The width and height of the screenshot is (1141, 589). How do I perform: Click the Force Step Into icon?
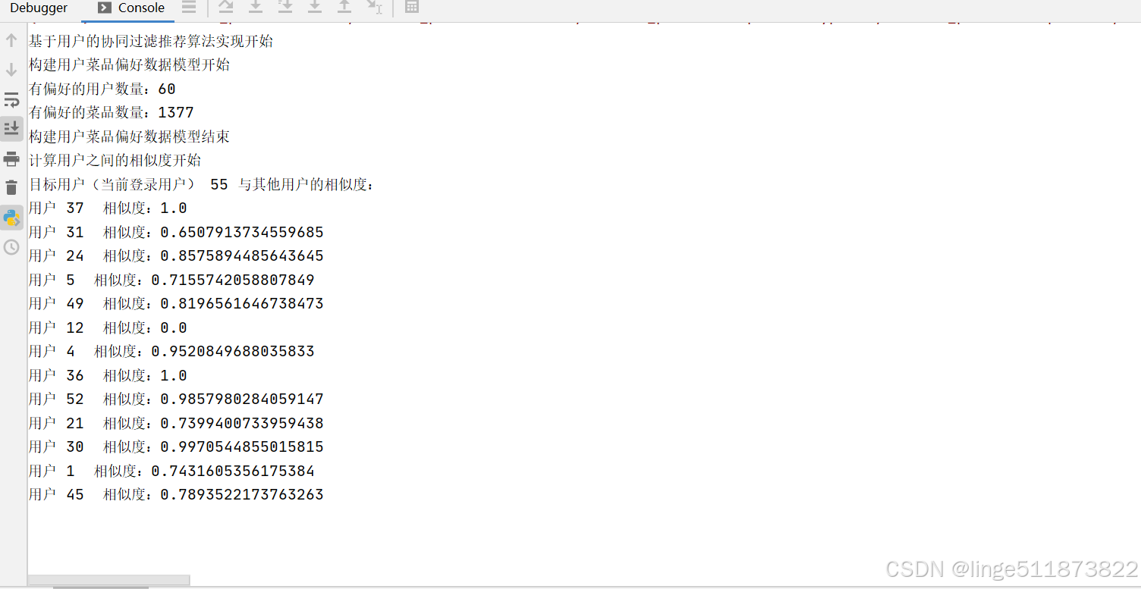tap(315, 7)
